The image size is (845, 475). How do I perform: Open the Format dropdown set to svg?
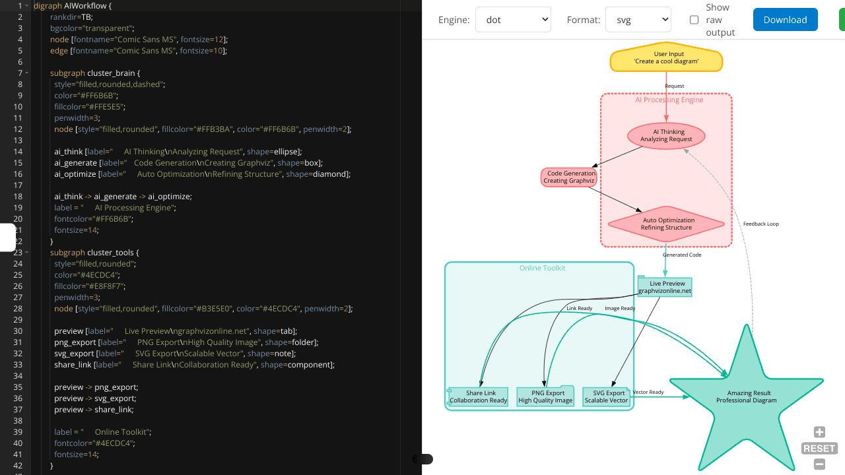tap(638, 20)
